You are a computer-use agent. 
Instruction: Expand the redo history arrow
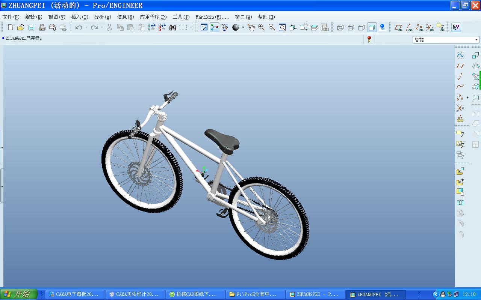[101, 27]
